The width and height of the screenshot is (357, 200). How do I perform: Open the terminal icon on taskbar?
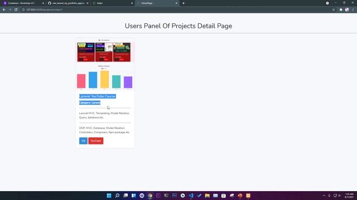(166, 196)
